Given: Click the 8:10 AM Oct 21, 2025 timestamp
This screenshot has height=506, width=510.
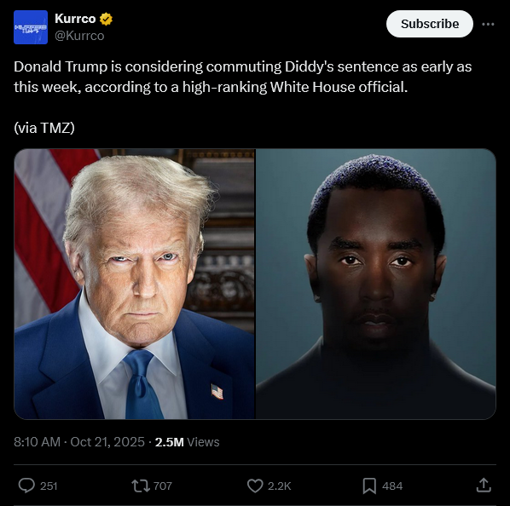Looking at the screenshot, I should click(79, 442).
